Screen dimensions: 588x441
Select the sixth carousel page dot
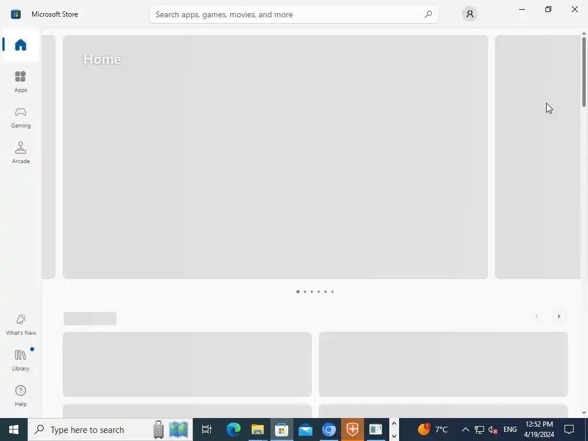(332, 291)
